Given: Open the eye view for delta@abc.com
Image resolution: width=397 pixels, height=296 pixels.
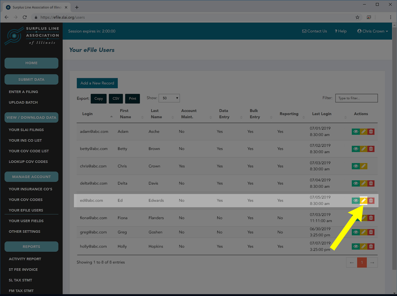Looking at the screenshot, I should pos(356,183).
